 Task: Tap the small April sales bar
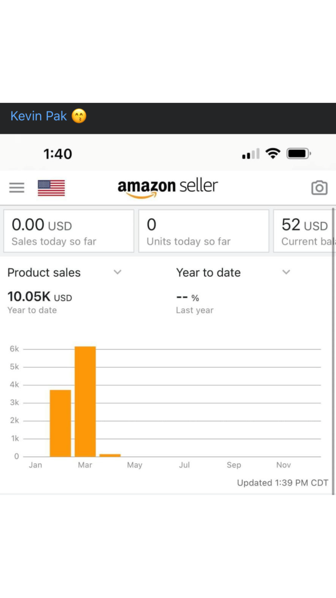(110, 455)
